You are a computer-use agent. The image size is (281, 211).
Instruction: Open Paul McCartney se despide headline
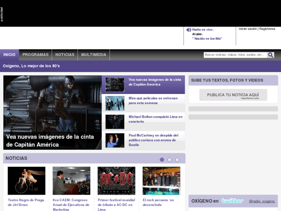(x=153, y=140)
